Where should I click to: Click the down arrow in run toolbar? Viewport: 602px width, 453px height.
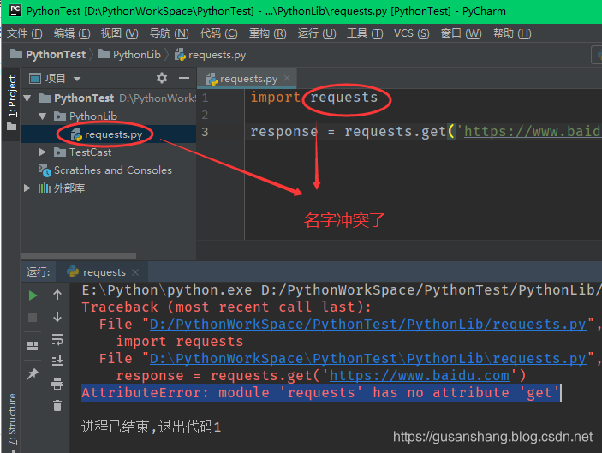(57, 317)
